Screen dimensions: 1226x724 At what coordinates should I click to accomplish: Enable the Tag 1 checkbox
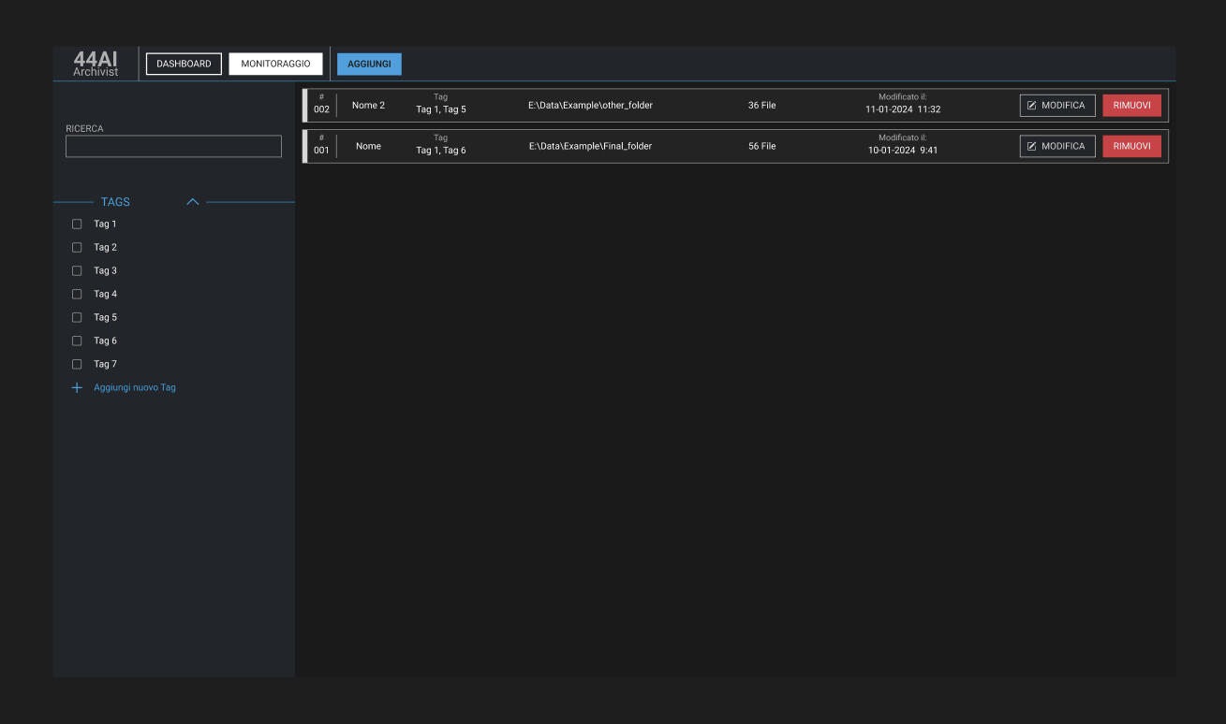point(78,224)
